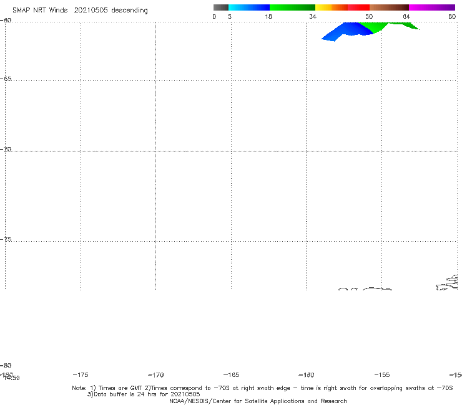Click the cyan-blue segment of the color bar

pos(249,7)
